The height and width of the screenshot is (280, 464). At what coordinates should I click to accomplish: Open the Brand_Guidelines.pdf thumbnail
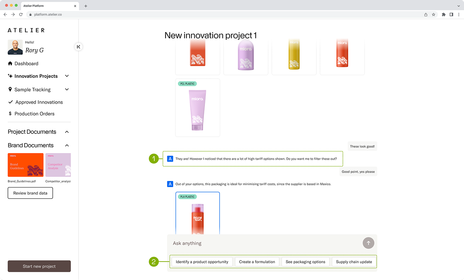pos(25,165)
